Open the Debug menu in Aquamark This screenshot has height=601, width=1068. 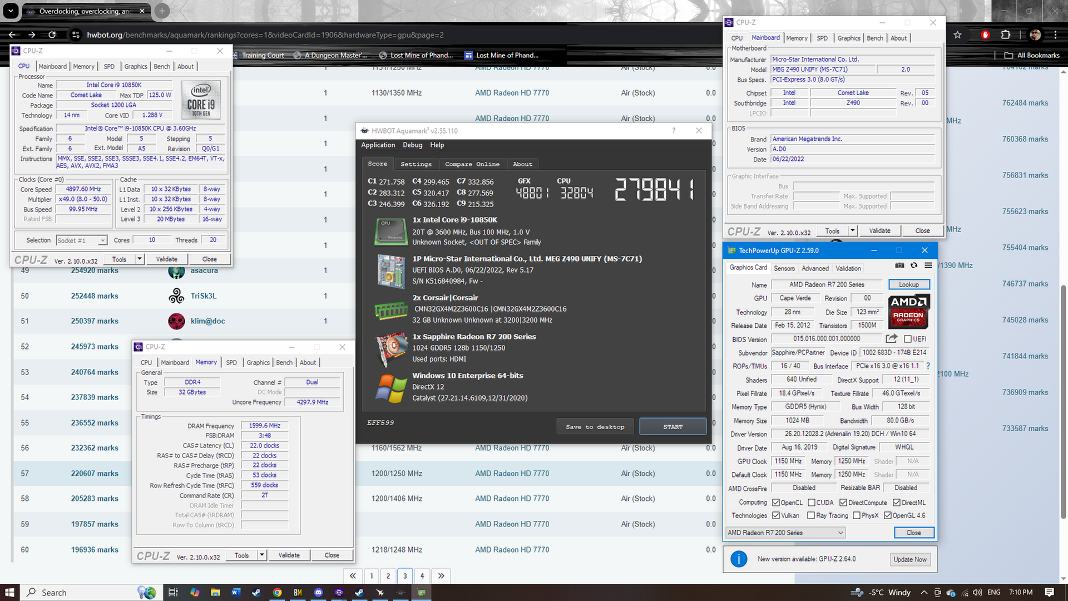click(412, 145)
